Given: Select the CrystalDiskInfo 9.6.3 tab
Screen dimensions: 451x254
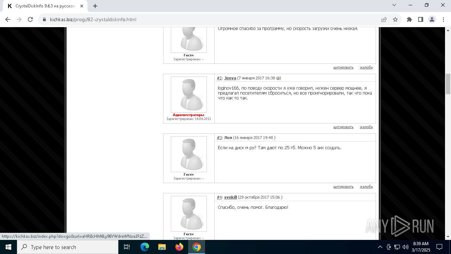Looking at the screenshot, I should coord(45,6).
